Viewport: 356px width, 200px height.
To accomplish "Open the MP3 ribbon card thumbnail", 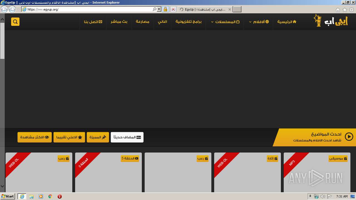I will (317, 172).
